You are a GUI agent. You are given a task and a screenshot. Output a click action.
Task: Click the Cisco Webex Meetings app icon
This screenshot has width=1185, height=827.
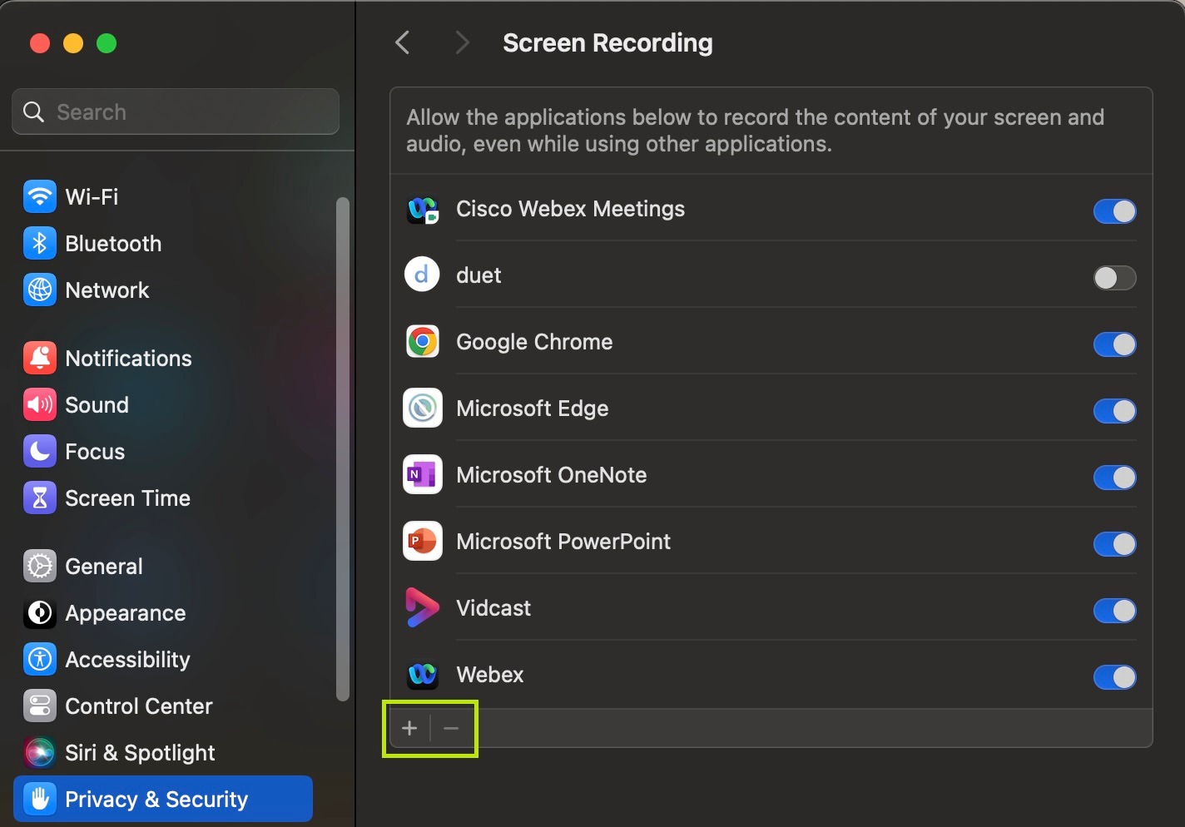point(423,210)
